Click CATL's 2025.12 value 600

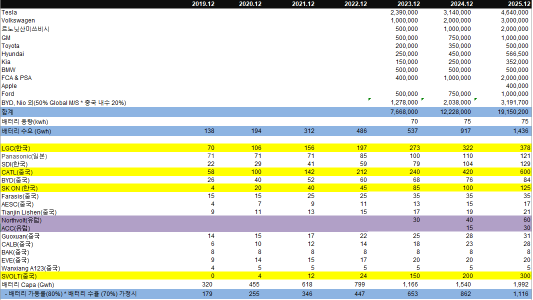[525, 172]
